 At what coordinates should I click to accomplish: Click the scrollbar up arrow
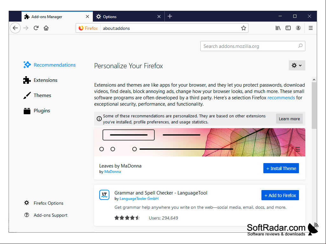pos(314,80)
